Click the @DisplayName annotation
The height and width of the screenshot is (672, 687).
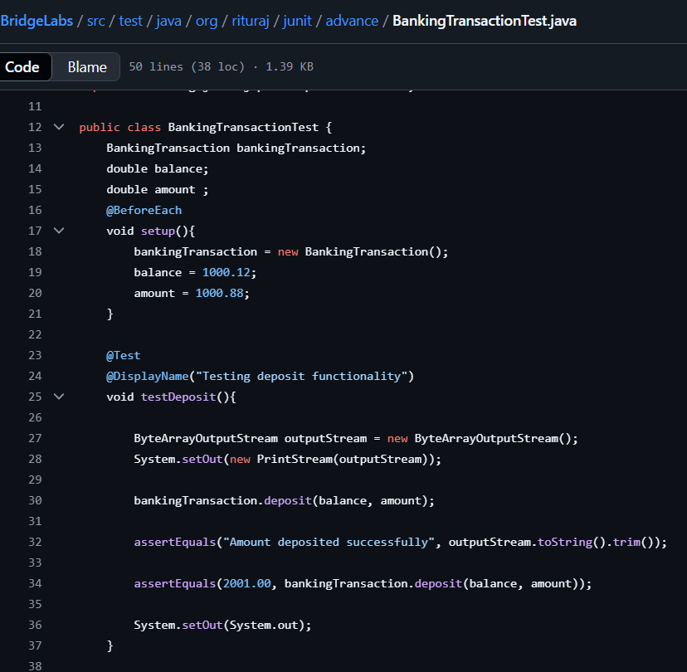coord(147,377)
